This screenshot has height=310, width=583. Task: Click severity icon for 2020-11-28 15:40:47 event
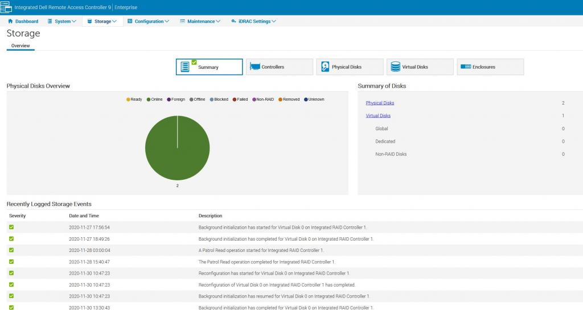click(11, 261)
